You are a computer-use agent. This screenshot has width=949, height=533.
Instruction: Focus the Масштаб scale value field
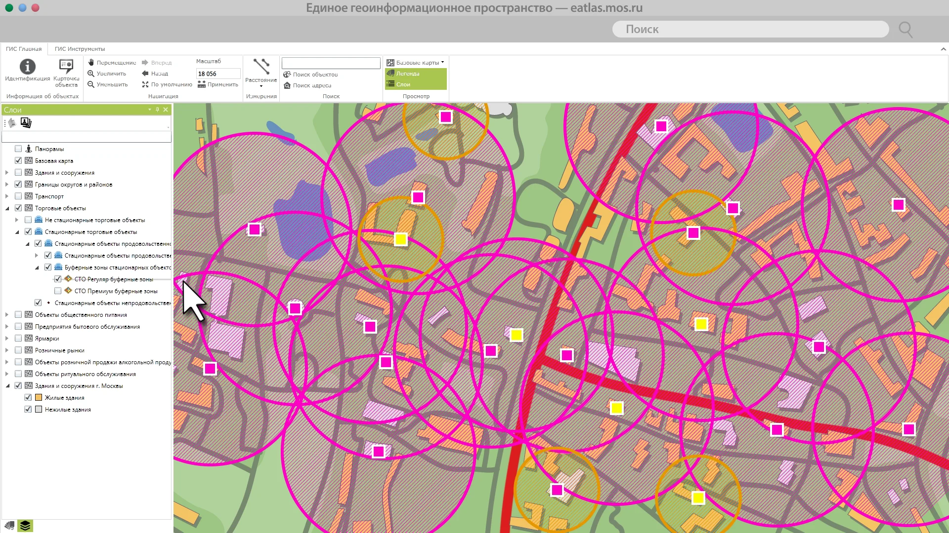(x=218, y=74)
